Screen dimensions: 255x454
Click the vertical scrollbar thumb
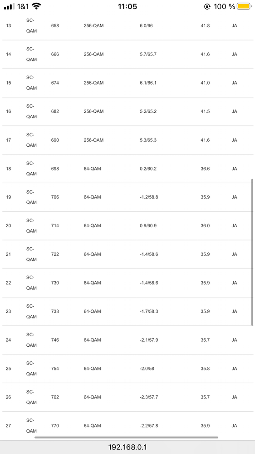click(x=252, y=252)
